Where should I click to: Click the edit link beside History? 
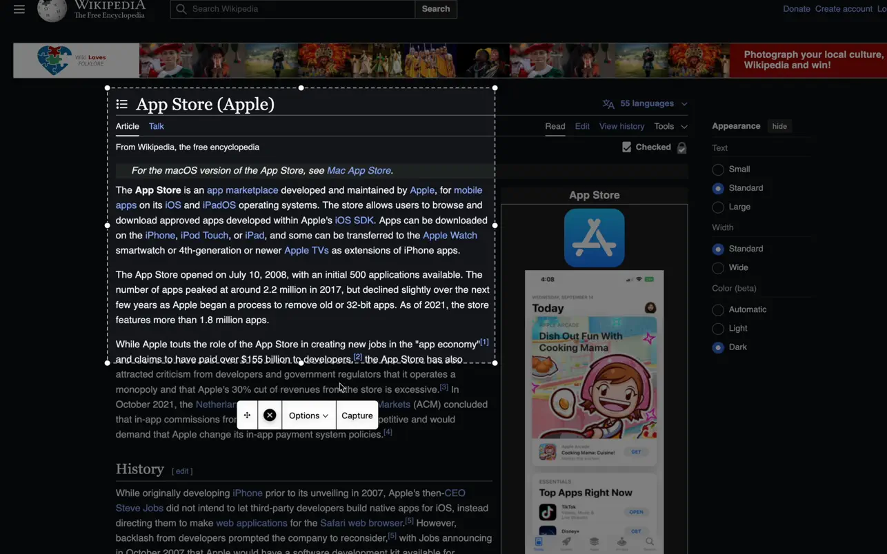(182, 471)
